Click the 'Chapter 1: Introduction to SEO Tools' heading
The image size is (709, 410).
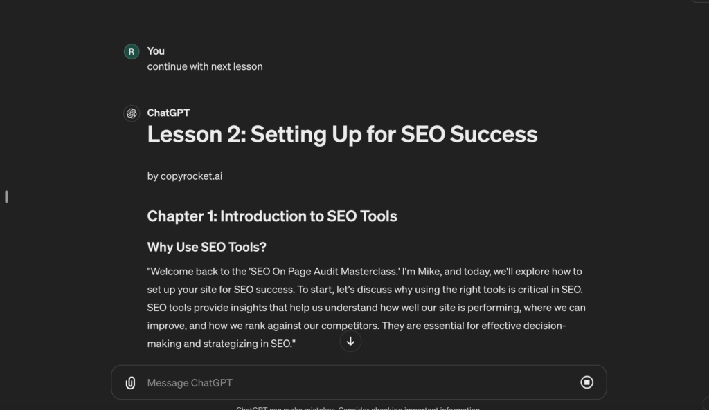[x=272, y=216]
